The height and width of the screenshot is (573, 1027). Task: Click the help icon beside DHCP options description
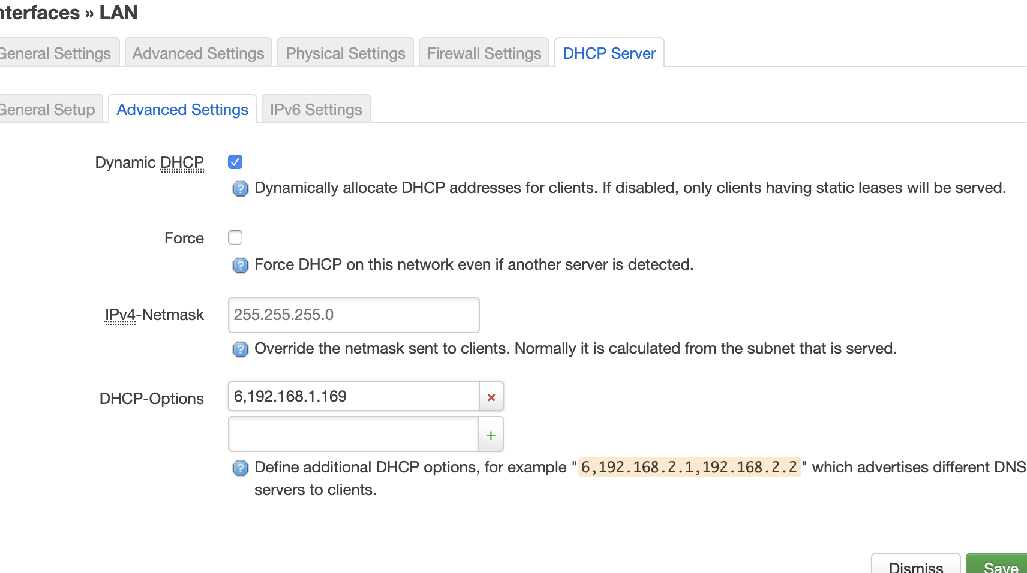(240, 468)
